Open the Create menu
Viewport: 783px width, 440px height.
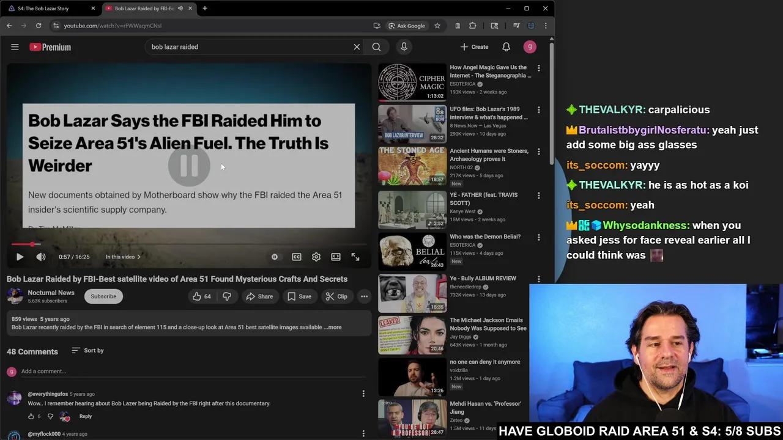pos(475,47)
